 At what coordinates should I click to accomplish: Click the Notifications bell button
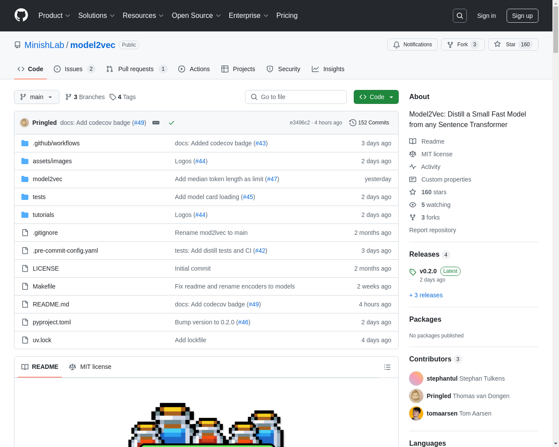(x=412, y=45)
